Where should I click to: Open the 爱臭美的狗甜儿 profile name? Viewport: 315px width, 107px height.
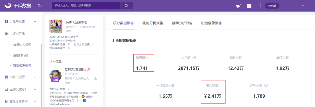click(x=75, y=69)
